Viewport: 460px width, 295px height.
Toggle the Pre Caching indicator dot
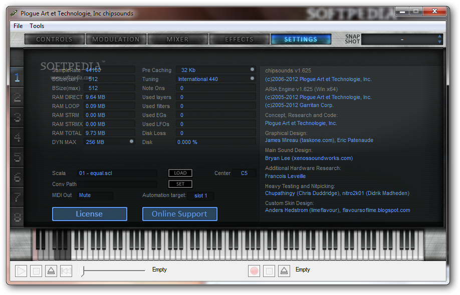tap(252, 69)
